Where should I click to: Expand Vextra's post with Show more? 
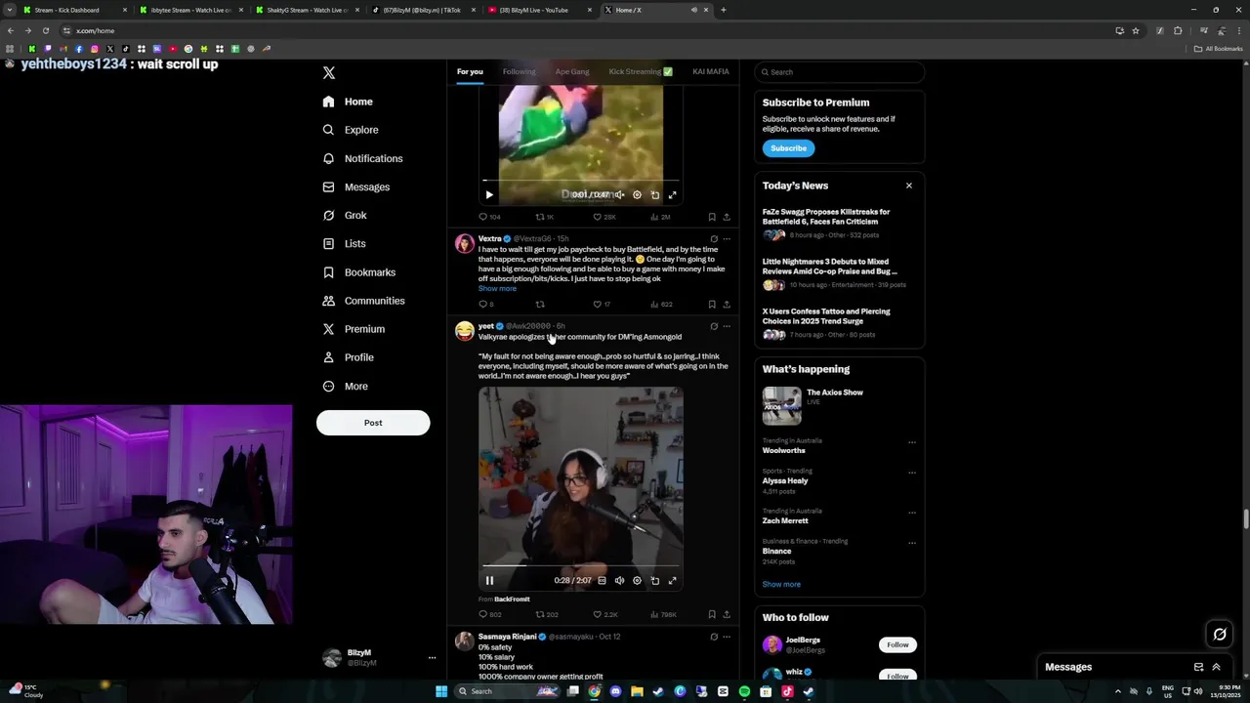pos(497,288)
